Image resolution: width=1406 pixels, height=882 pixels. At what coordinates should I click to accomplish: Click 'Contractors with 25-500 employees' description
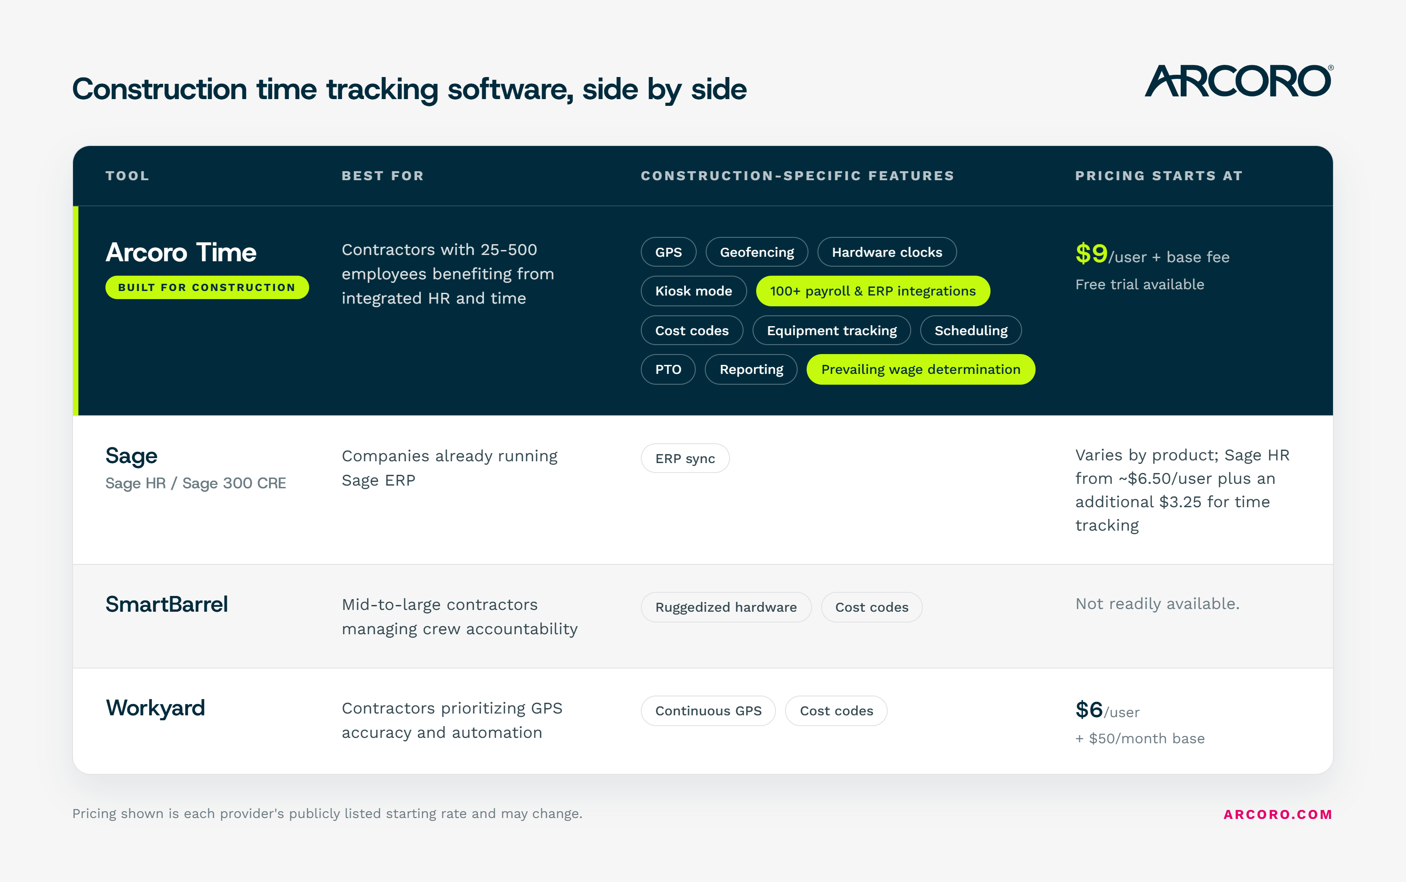(x=447, y=273)
